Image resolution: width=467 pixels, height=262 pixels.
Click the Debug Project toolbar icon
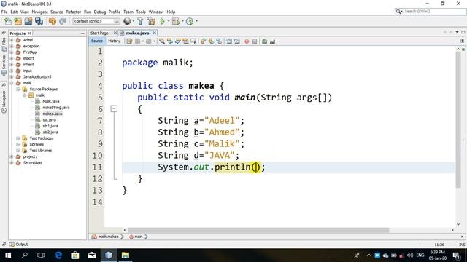point(175,21)
